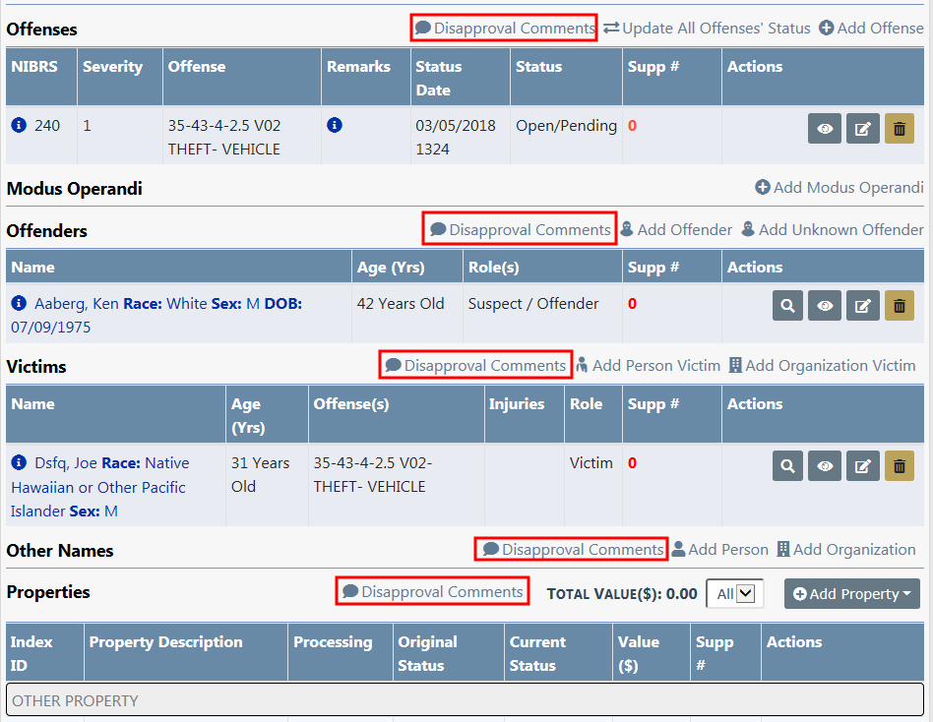Image resolution: width=933 pixels, height=722 pixels.
Task: Delete offender Aaberg, Ken
Action: pyautogui.click(x=899, y=307)
